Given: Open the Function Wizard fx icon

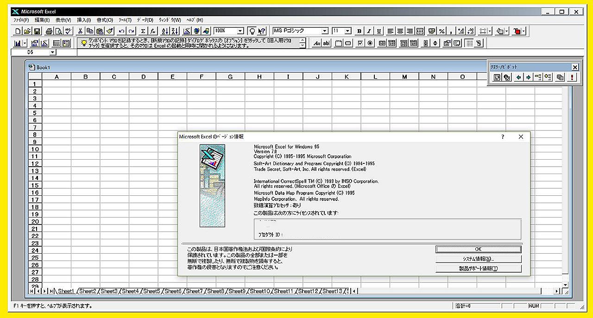Looking at the screenshot, I should [152, 31].
